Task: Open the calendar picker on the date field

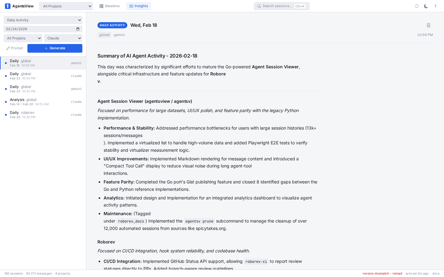Action: 78,29
